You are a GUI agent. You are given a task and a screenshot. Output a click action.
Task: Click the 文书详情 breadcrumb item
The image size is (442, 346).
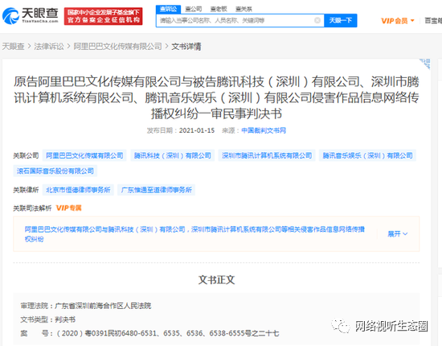pos(186,47)
